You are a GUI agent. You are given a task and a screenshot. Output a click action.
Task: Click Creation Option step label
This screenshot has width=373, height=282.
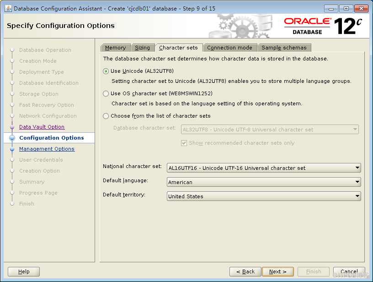39,171
